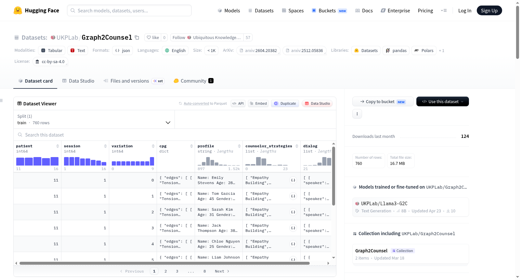Screen dimensions: 520x280
Task: Select the json format tag
Action: click(x=123, y=50)
